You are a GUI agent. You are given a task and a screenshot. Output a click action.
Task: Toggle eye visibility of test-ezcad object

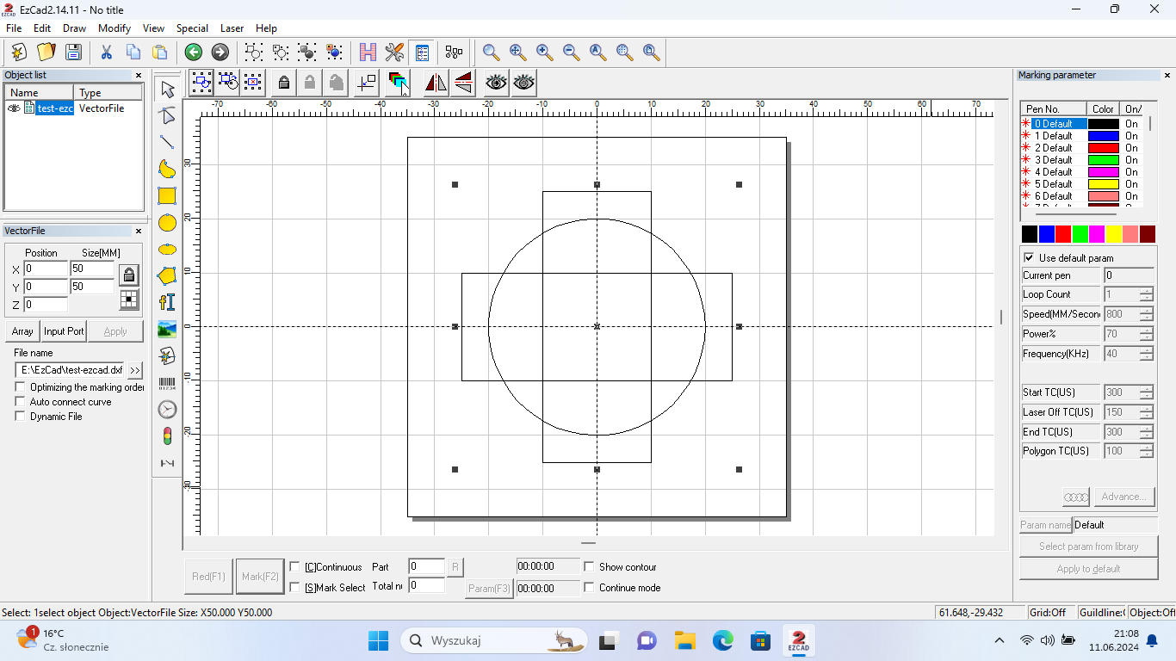14,108
